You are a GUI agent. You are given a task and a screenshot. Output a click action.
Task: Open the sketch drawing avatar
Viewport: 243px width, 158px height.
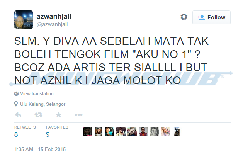(x=155, y=132)
